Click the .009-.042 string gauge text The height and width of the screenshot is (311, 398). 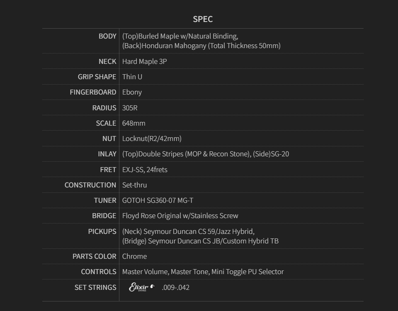(x=175, y=287)
